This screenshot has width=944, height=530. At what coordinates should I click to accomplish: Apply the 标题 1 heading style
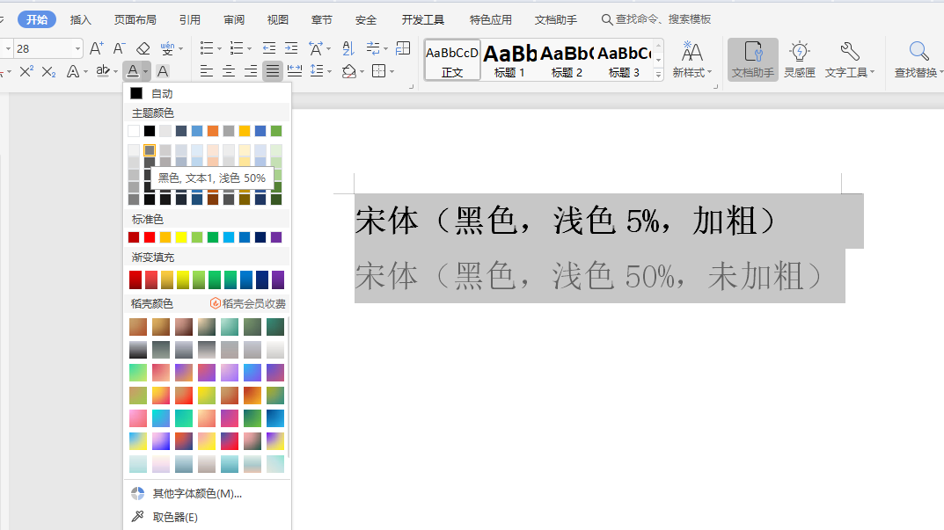509,60
